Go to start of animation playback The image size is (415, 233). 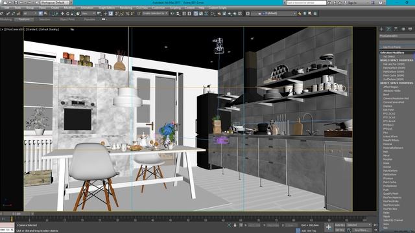click(x=375, y=225)
